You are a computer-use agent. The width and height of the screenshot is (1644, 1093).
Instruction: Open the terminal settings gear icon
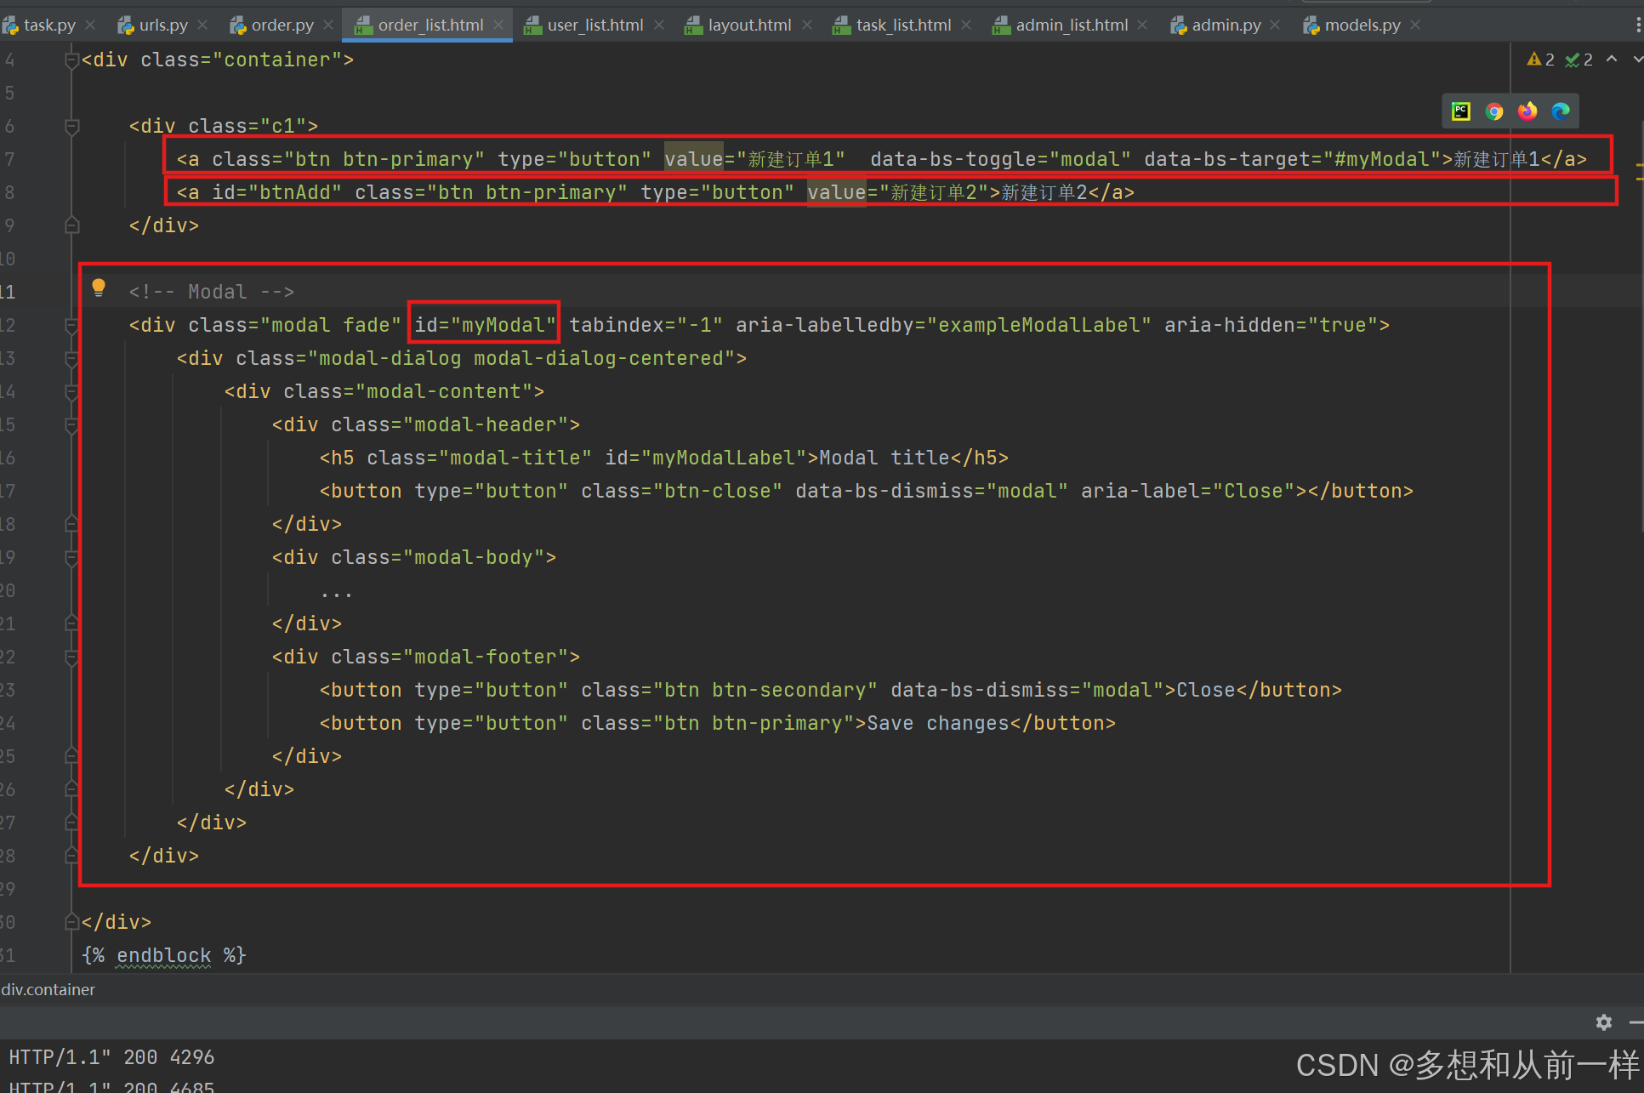[1604, 1022]
